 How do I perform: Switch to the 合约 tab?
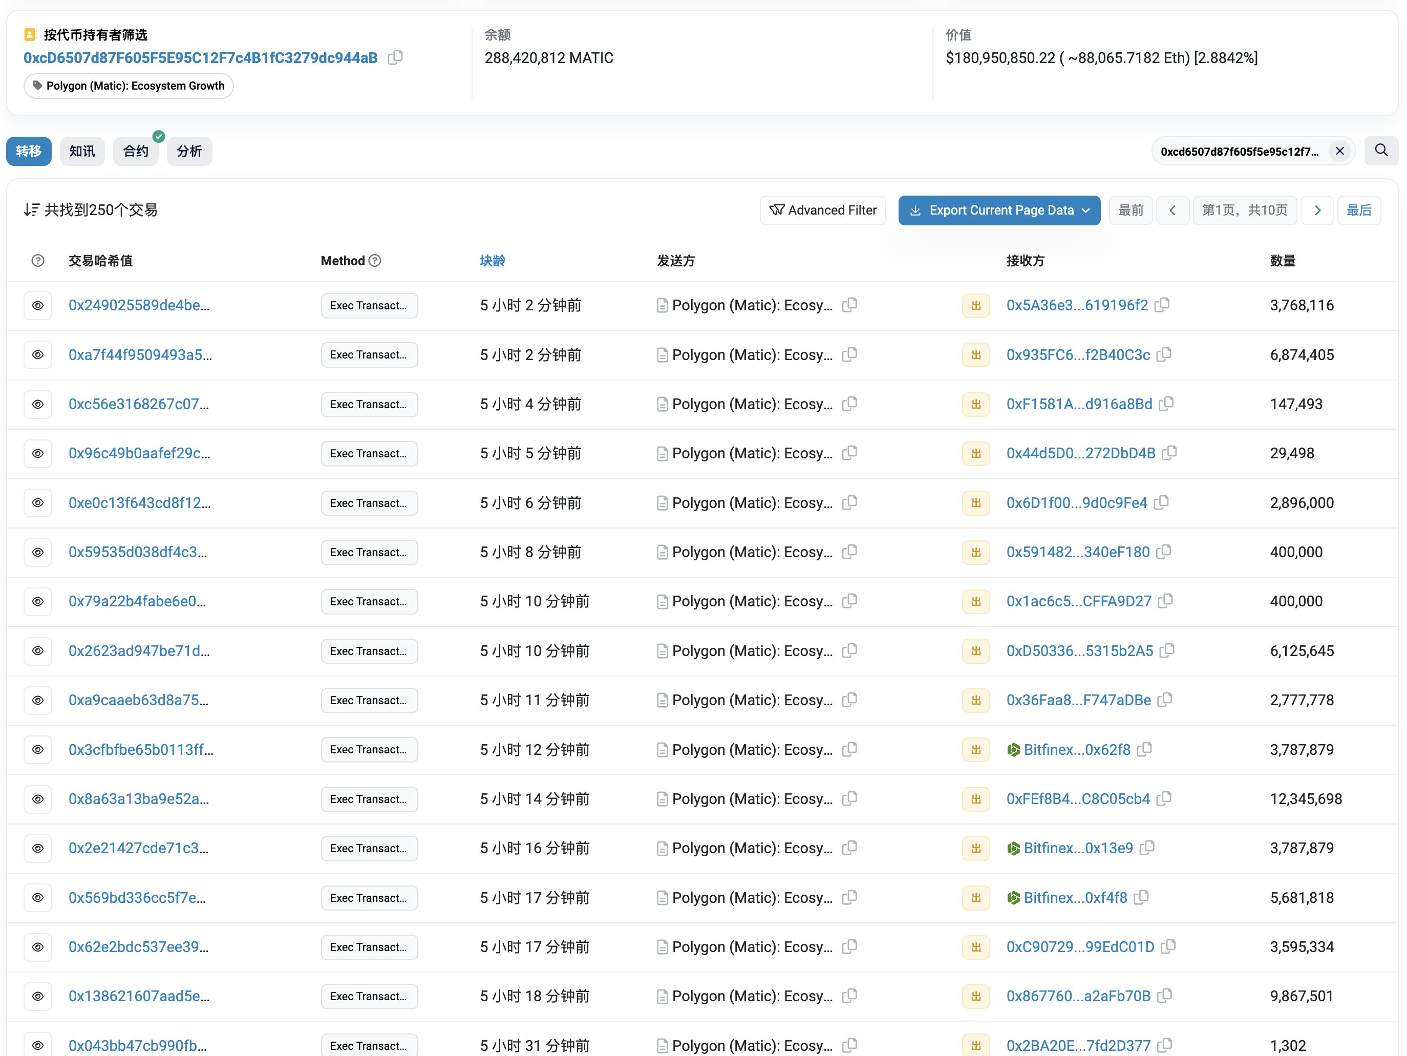click(x=136, y=152)
